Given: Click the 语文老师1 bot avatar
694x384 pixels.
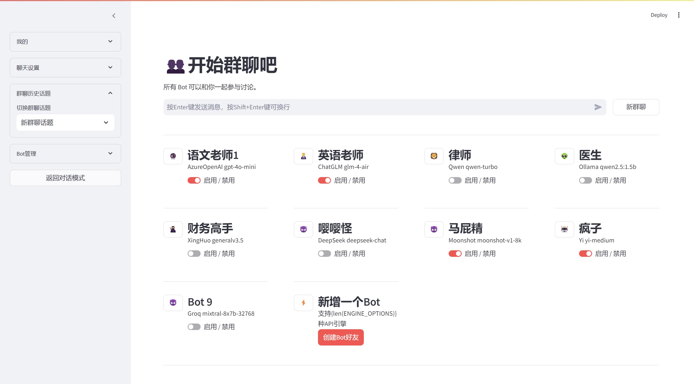Looking at the screenshot, I should click(173, 156).
